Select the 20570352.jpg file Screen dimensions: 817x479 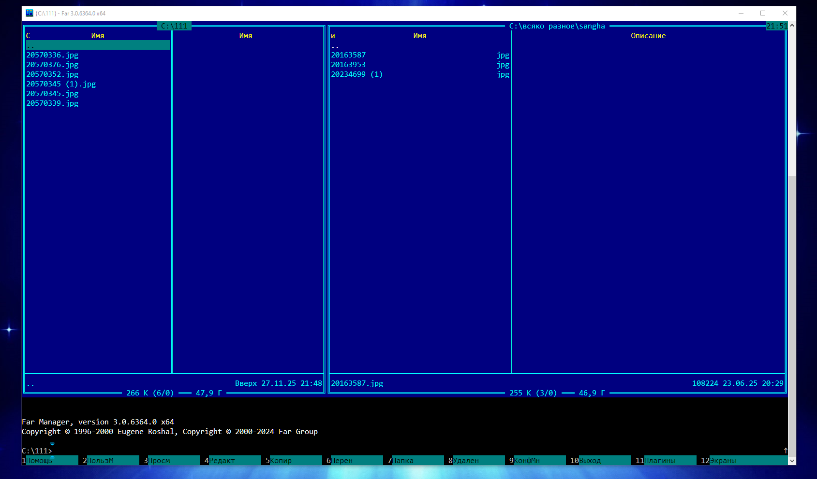(x=52, y=74)
